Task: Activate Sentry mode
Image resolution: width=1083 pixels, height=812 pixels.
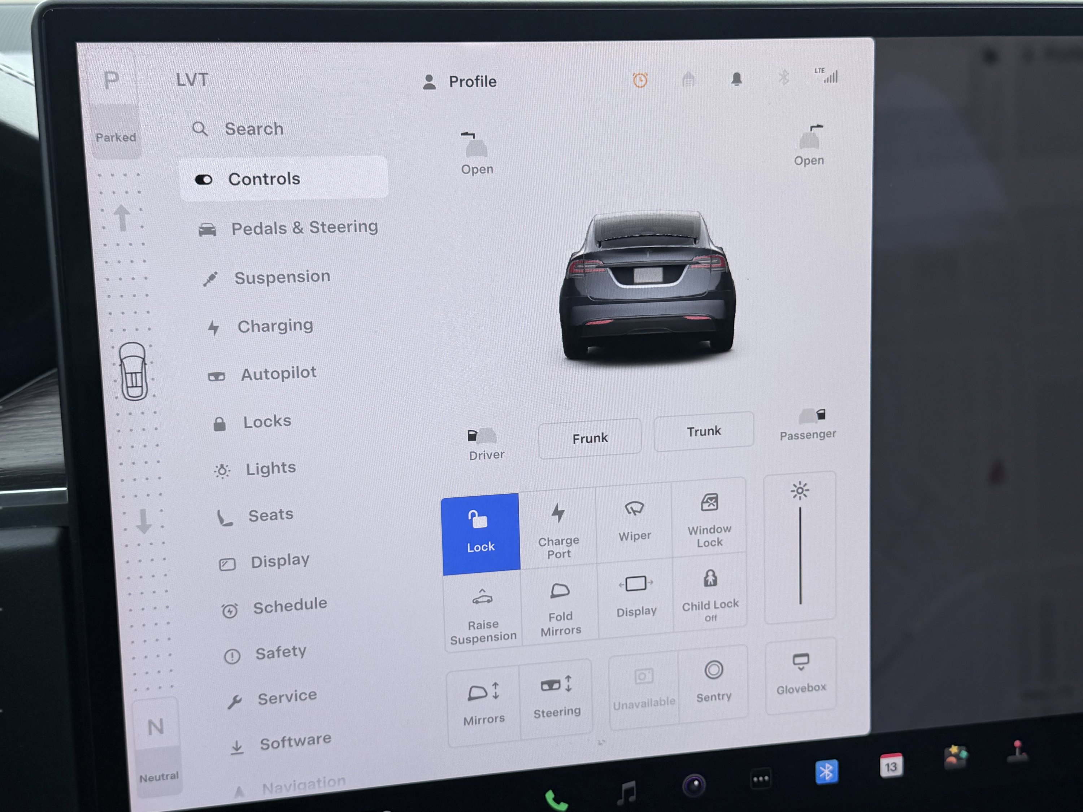Action: tap(714, 683)
